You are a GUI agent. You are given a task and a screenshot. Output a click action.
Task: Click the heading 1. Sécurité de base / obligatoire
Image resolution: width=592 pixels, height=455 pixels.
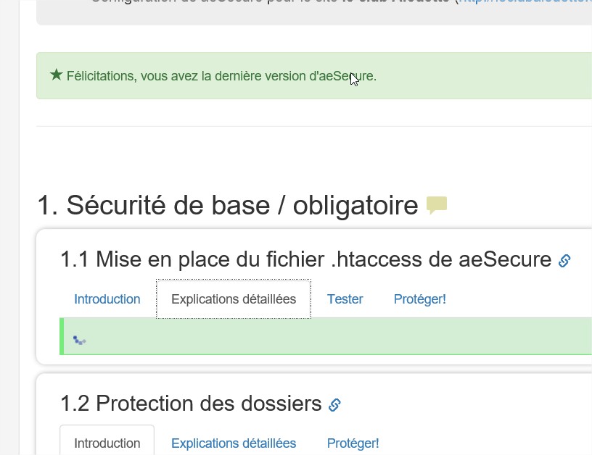click(x=228, y=206)
